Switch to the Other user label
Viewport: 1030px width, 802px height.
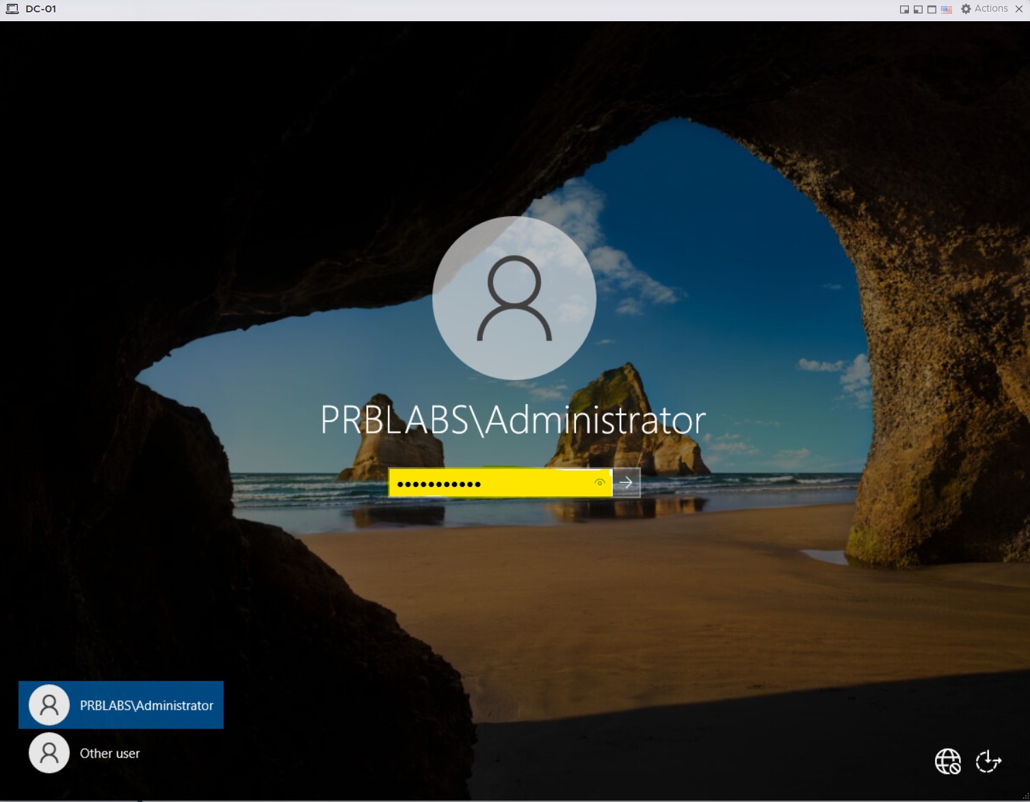pos(109,753)
